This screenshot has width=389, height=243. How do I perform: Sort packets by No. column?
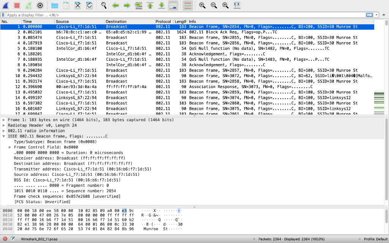(11, 22)
